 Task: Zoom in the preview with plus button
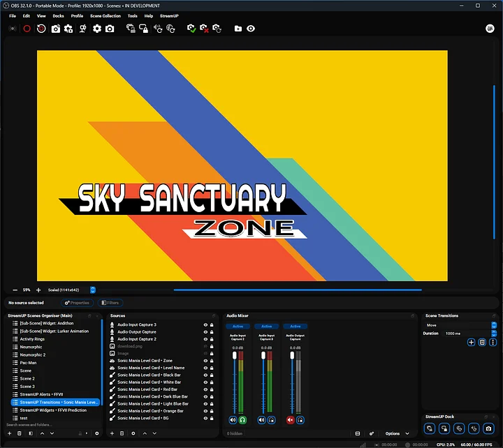[38, 290]
